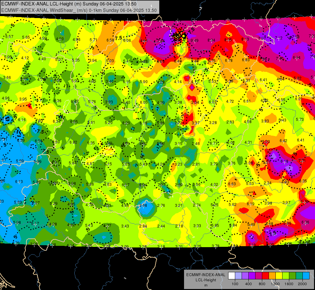This screenshot has height=290, width=315.
Task: Click the wind shear value "7.72"
Action: [178, 123]
